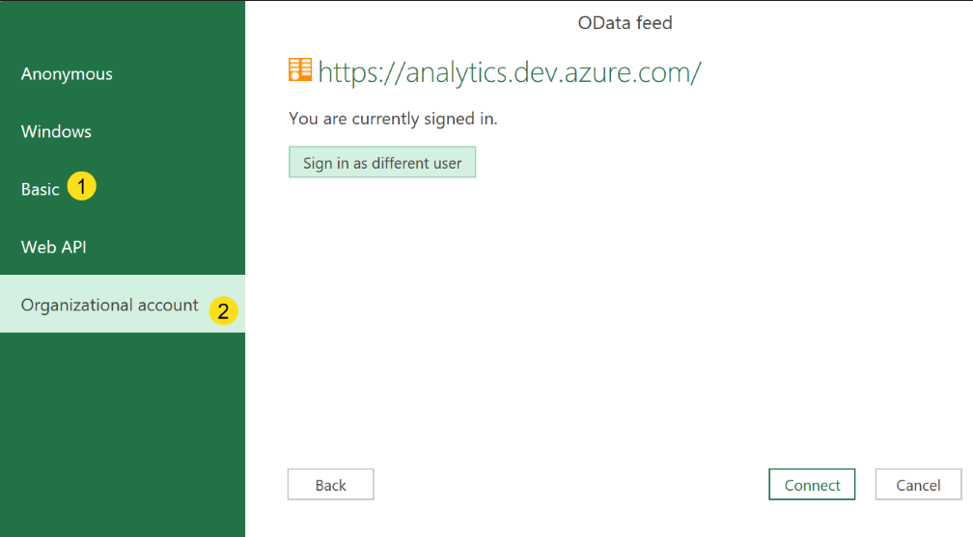Click the 'You are currently signed in' message

click(393, 119)
